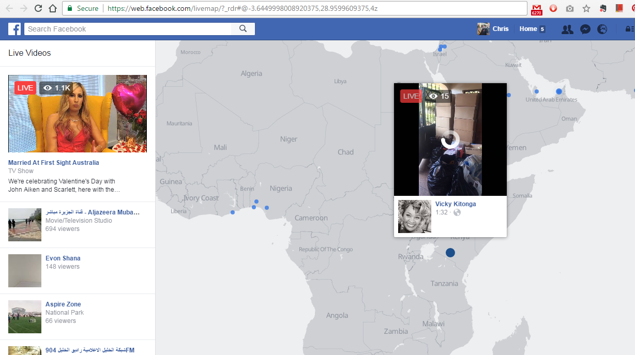The image size is (635, 355).
Task: Click the Chris profile avatar
Action: tap(483, 29)
